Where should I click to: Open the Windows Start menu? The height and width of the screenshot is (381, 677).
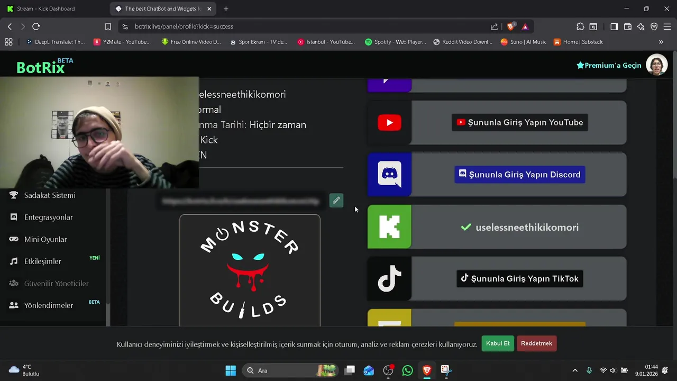(x=231, y=370)
